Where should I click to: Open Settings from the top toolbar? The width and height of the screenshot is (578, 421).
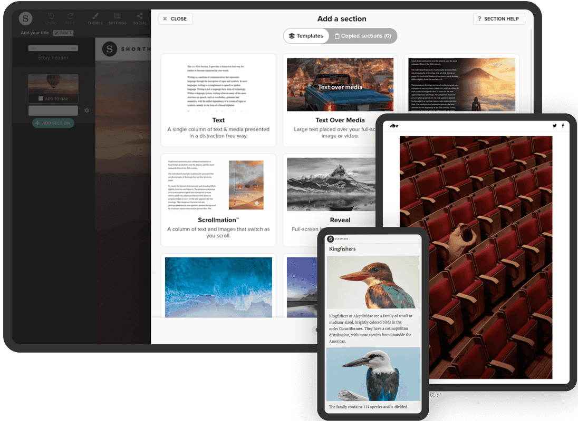coord(117,16)
